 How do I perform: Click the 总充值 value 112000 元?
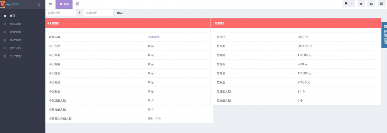coord(304,55)
